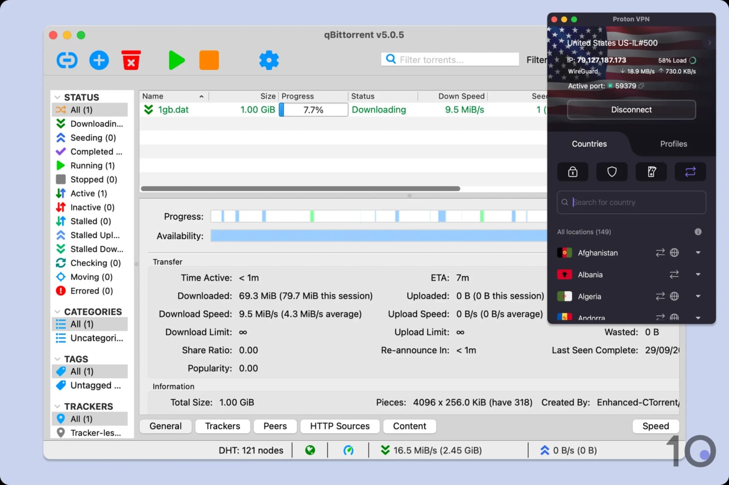Screen dimensions: 729x485
Task: Click the download speed 16.5 MiB/s status
Action: click(432, 450)
